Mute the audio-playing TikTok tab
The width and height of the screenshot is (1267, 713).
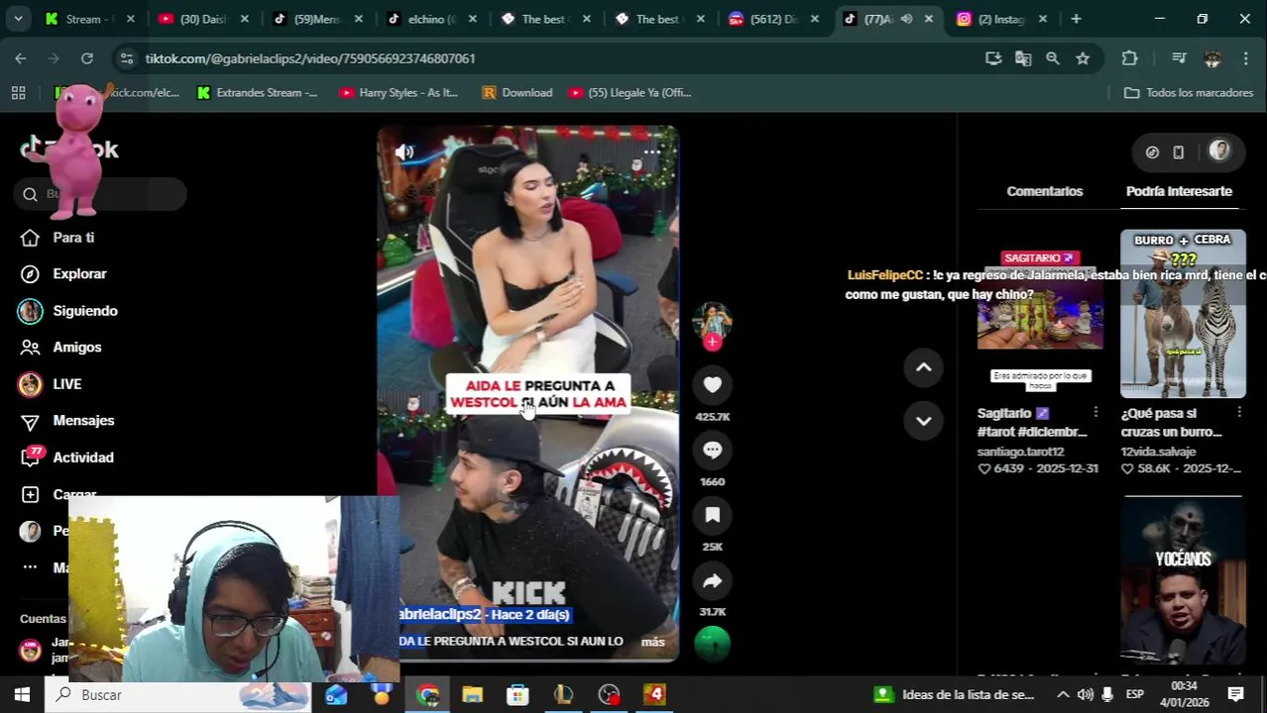(906, 19)
